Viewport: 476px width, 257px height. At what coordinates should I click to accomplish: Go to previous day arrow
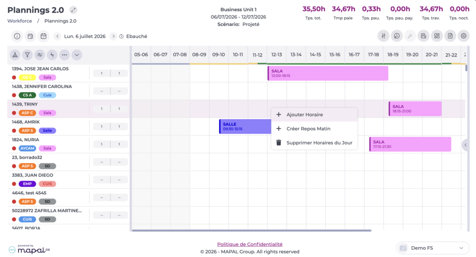(57, 36)
